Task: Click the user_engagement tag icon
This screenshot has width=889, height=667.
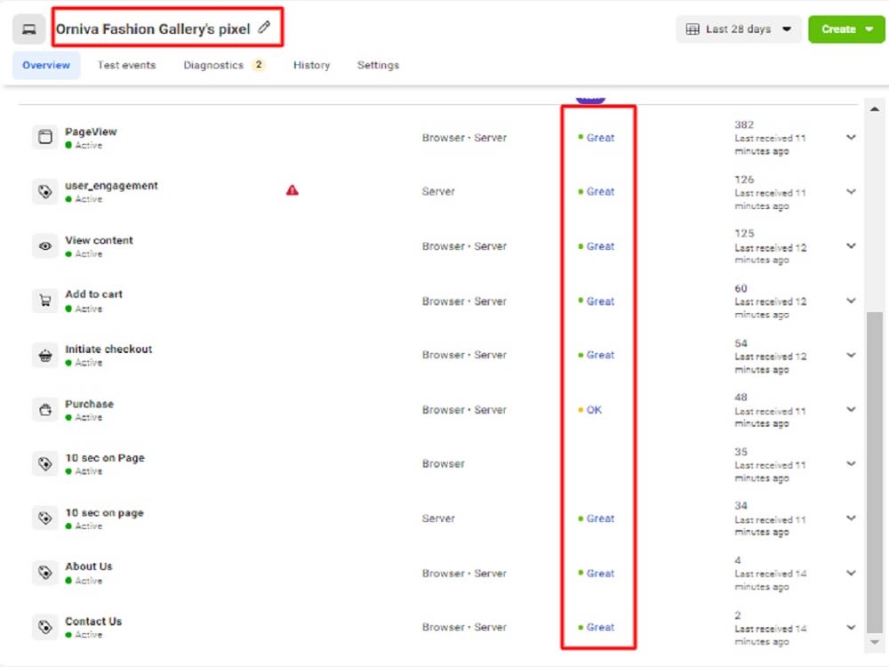Action: click(x=45, y=192)
